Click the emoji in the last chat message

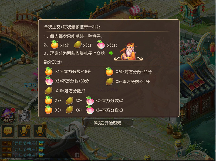pos(41,156)
